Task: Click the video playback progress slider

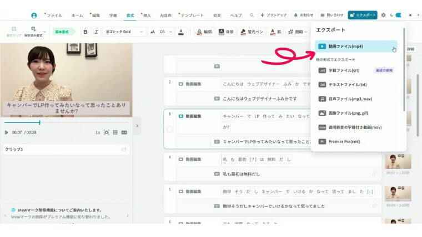Action: point(66,122)
